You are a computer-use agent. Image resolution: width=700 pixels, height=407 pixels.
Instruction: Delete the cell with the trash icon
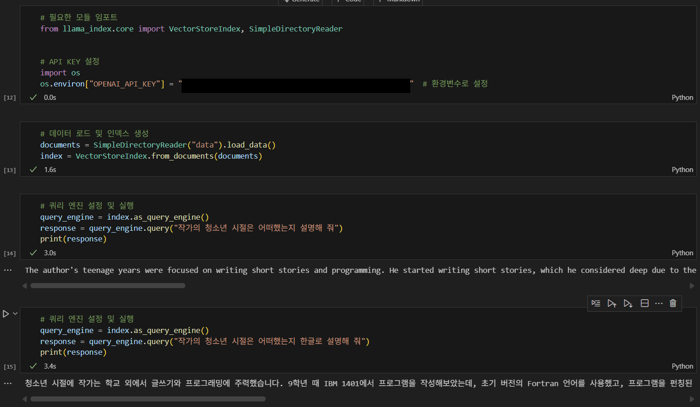(x=673, y=303)
